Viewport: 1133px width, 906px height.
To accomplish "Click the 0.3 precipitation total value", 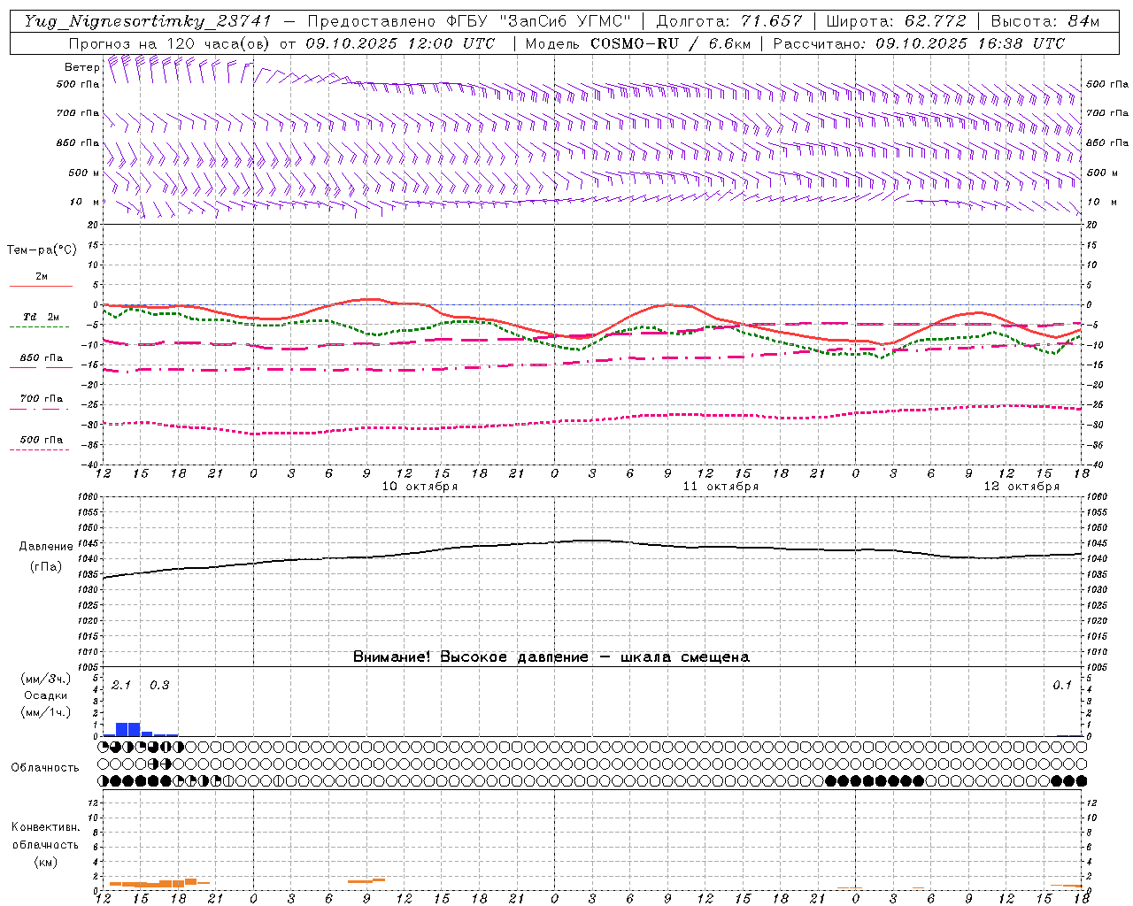I will [159, 685].
